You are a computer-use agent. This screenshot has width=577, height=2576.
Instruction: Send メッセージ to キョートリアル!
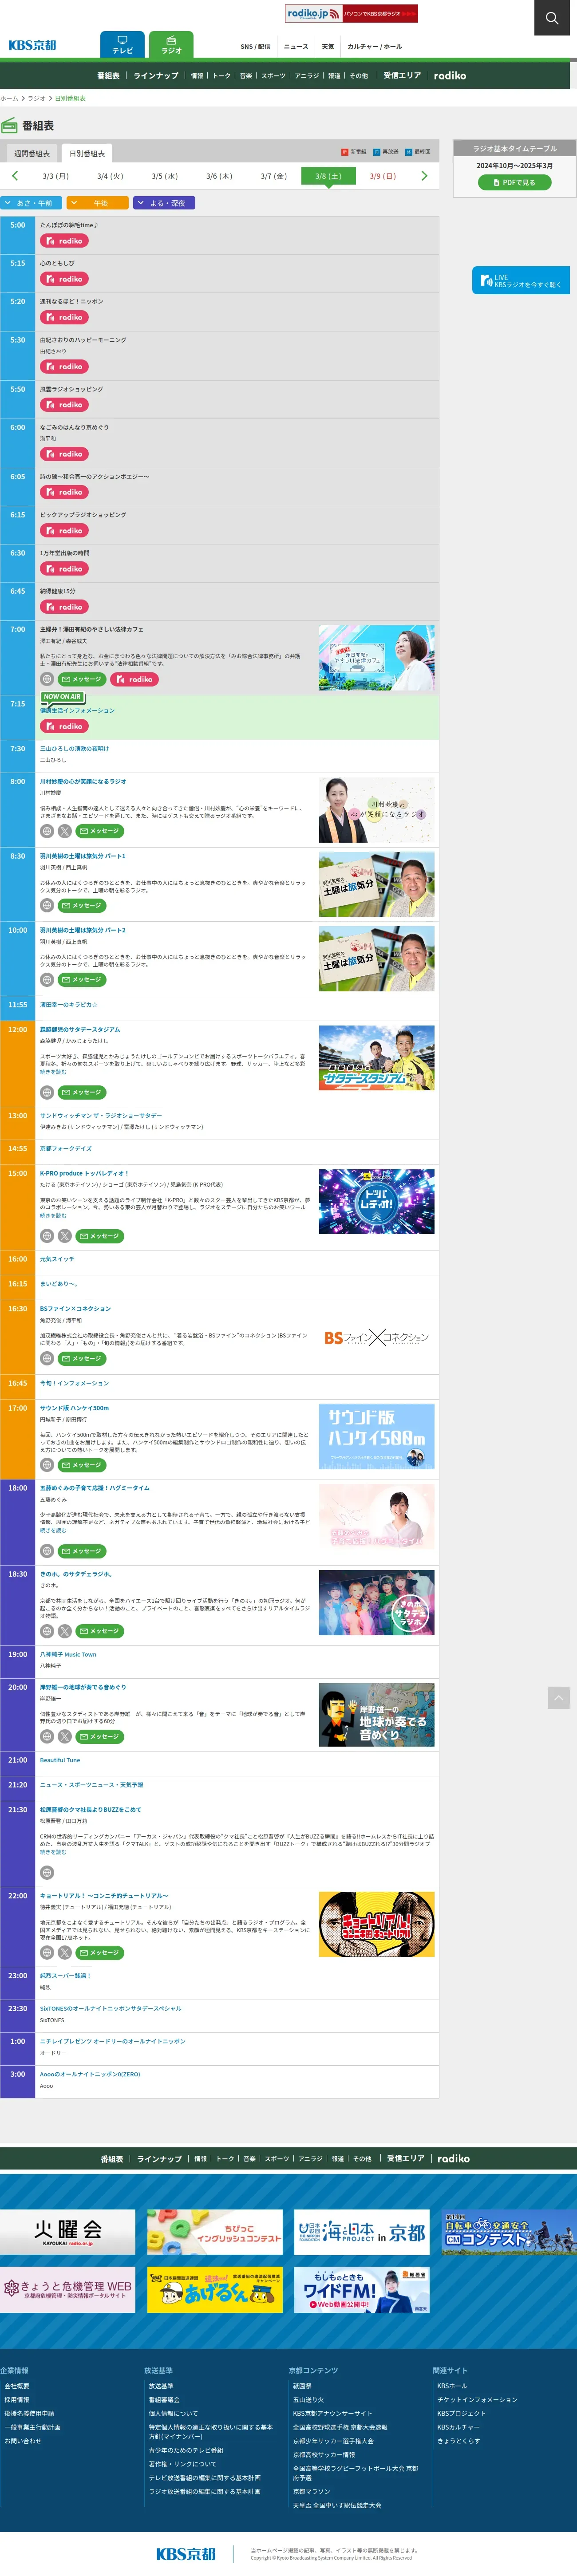pos(99,1952)
